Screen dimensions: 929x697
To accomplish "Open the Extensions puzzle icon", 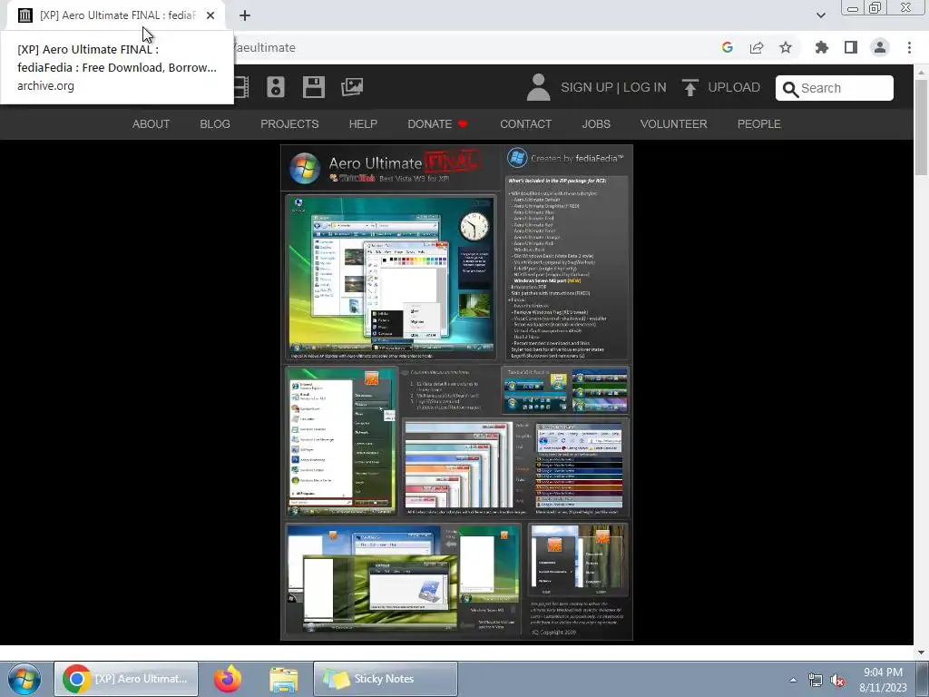I will [x=822, y=47].
